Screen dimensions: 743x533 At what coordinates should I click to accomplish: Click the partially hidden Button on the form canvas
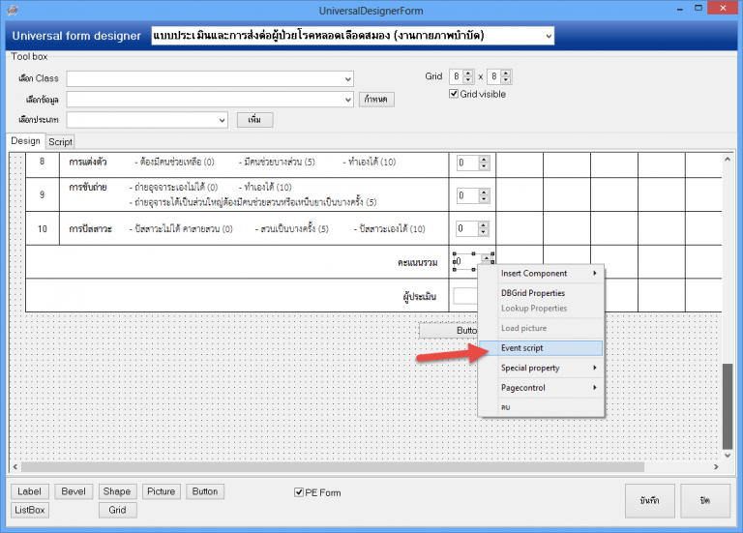pyautogui.click(x=448, y=330)
